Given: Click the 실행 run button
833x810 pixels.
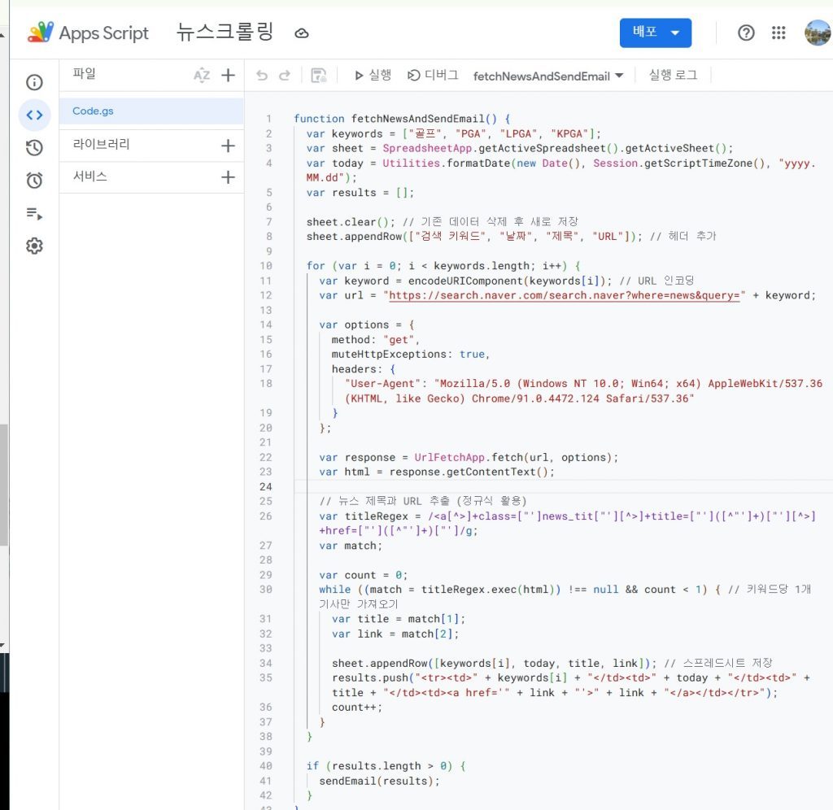Looking at the screenshot, I should pos(373,76).
